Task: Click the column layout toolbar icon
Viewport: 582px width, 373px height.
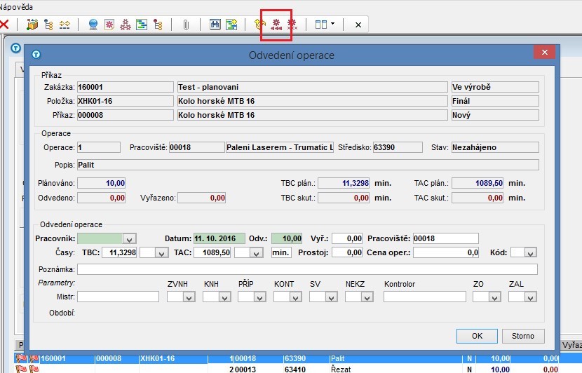Action: pos(320,25)
